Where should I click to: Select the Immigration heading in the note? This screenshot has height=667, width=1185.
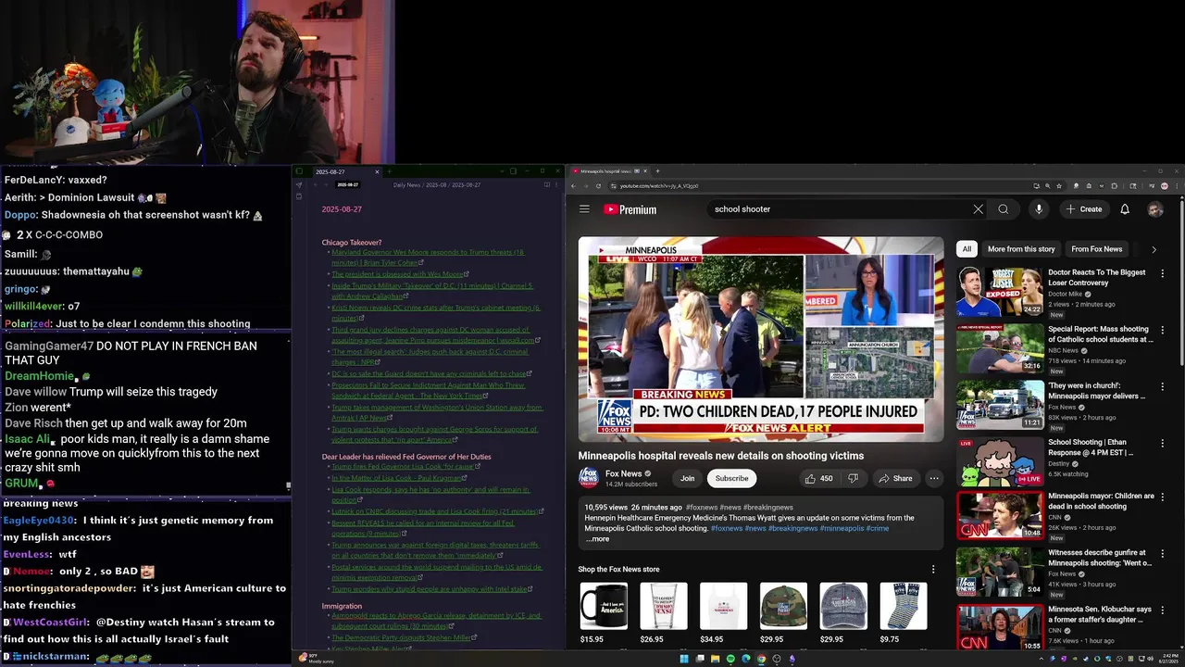(342, 607)
